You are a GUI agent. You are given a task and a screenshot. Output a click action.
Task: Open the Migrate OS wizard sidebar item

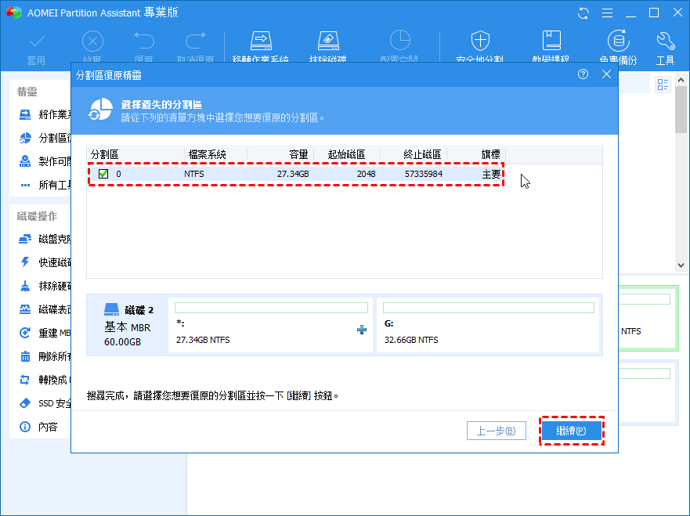[x=44, y=115]
